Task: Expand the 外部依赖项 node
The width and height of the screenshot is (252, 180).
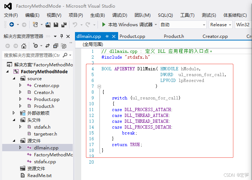Action: [14, 113]
